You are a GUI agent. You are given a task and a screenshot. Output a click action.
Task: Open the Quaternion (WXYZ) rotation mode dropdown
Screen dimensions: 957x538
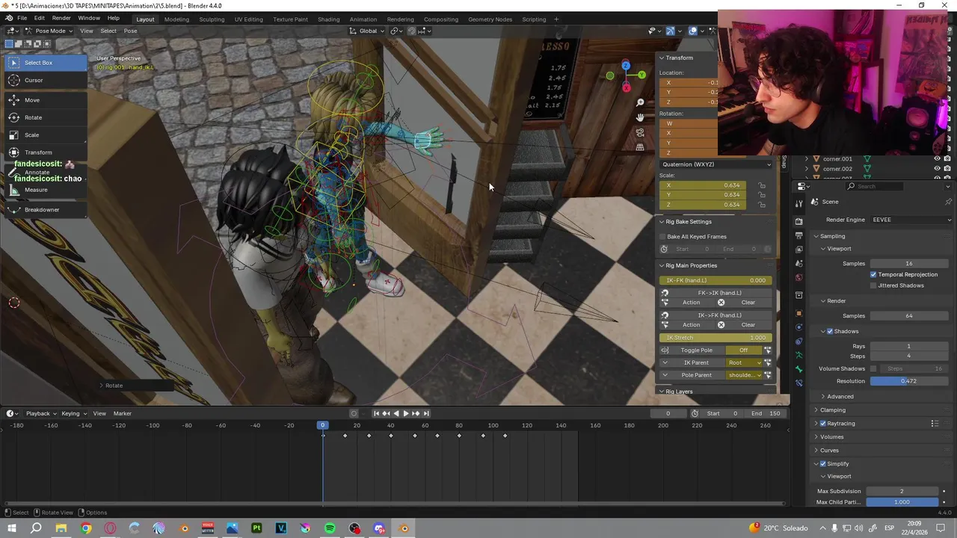716,164
